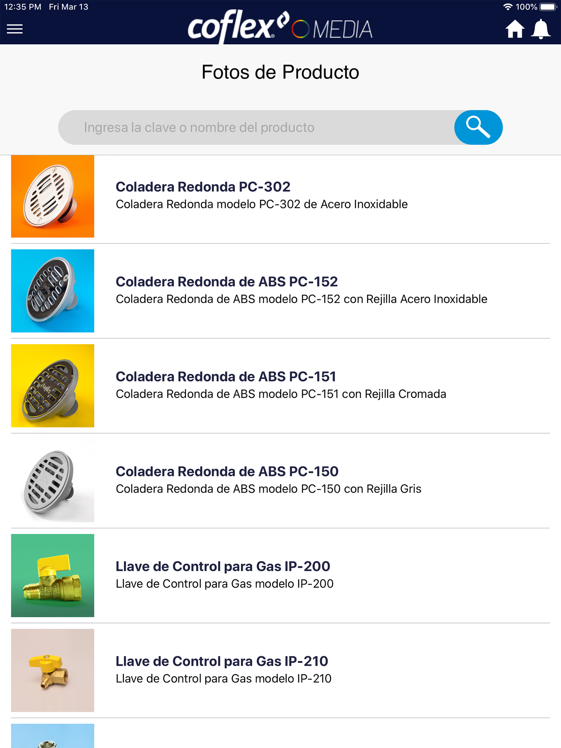Image resolution: width=561 pixels, height=748 pixels.
Task: Select Coladera Redonda de ABS PC-150 title
Action: (x=227, y=472)
